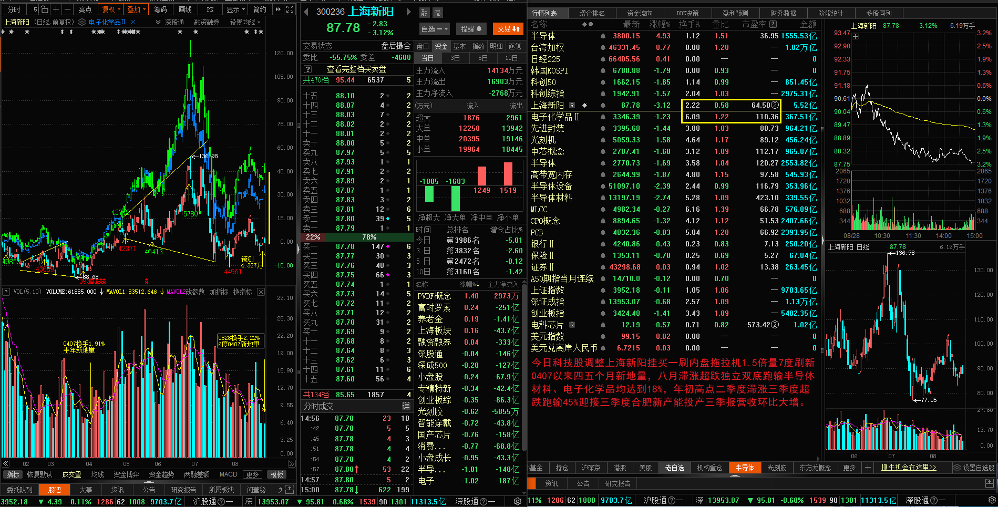Image resolution: width=998 pixels, height=507 pixels.
Task: Toggle fullscreen chart icon
Action: 290,9
